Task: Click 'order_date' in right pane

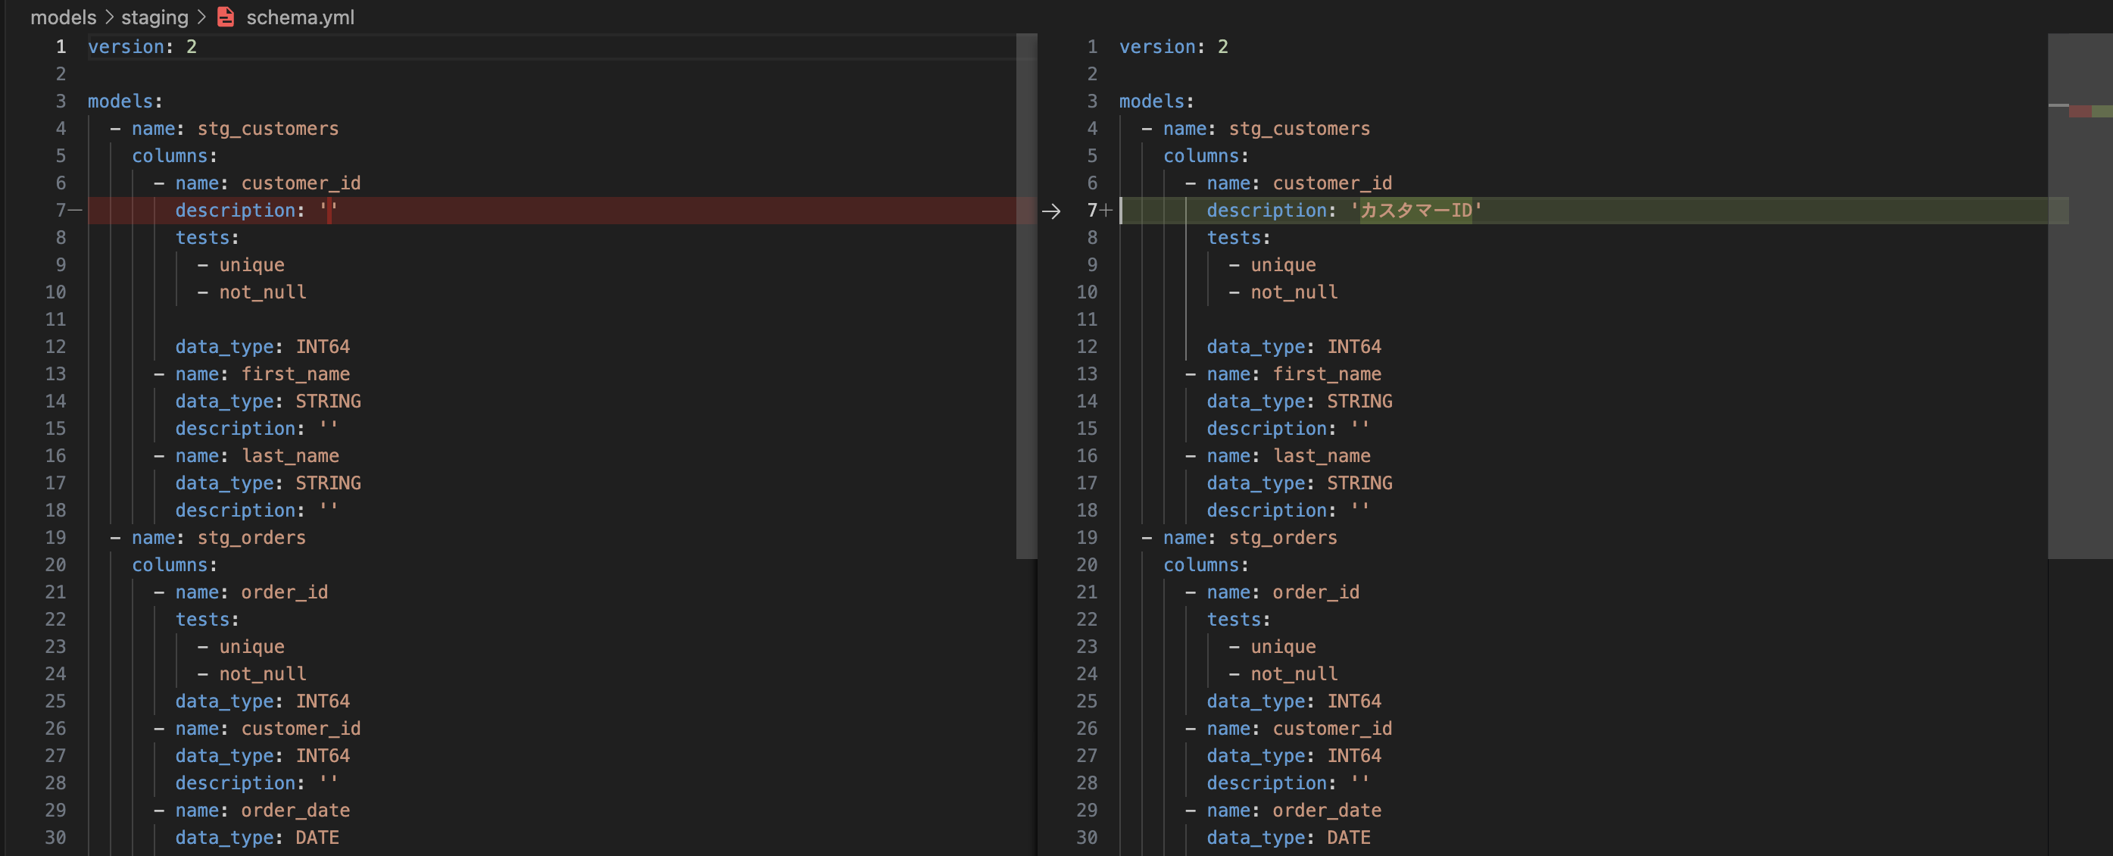Action: pyautogui.click(x=1326, y=811)
